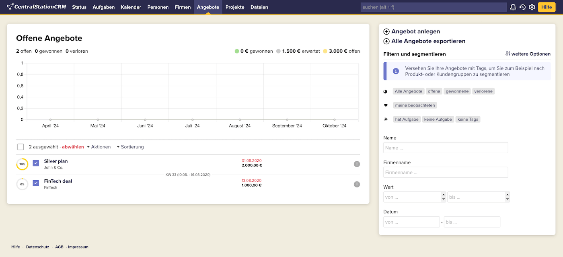
Task: Open the Sortierung dropdown
Action: [x=130, y=147]
